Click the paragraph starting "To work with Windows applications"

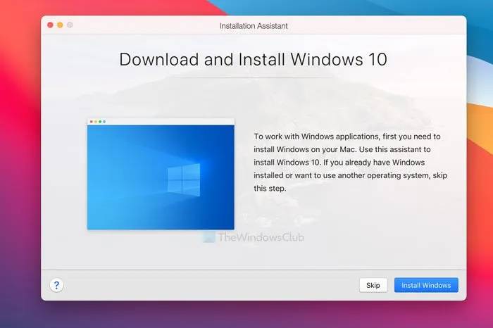(350, 162)
